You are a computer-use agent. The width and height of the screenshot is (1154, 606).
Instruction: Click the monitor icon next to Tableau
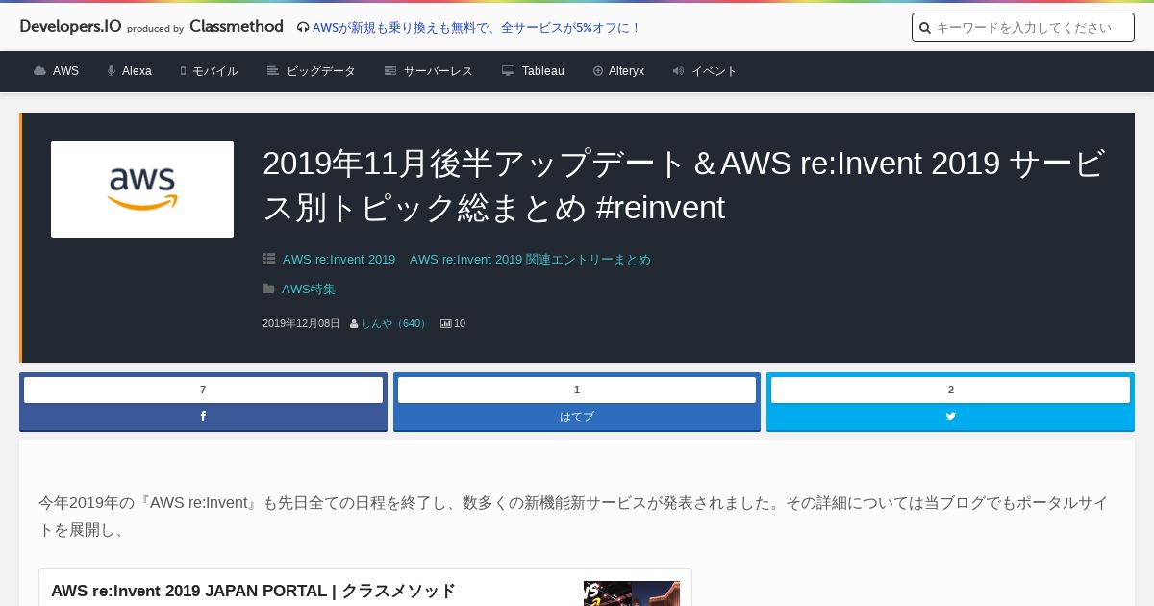click(509, 71)
